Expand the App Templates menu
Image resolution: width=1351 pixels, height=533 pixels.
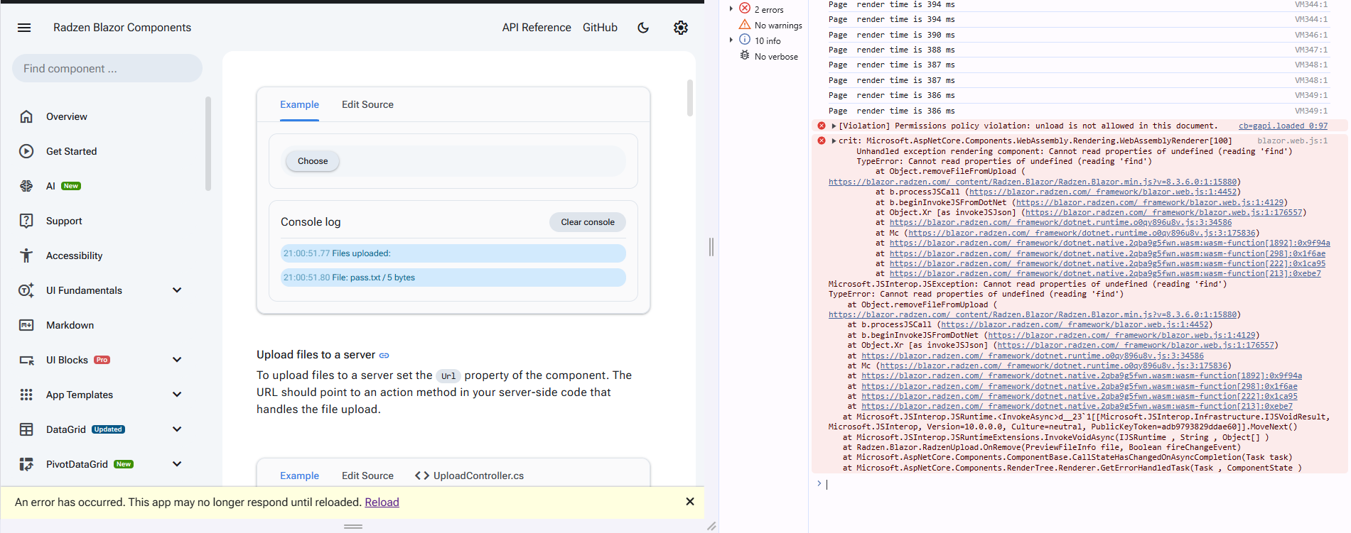click(x=177, y=395)
